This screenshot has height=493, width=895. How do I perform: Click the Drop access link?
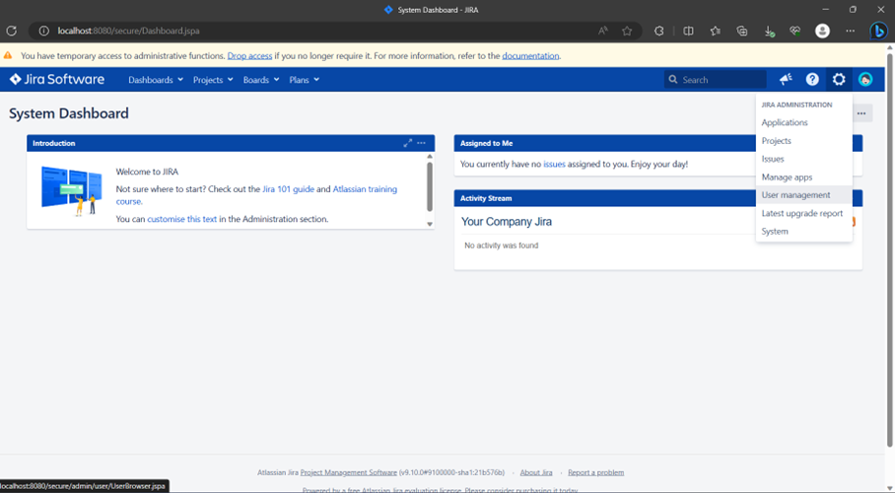(x=249, y=56)
